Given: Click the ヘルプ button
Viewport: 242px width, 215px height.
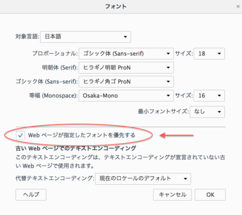Looking at the screenshot, I should point(31,195).
